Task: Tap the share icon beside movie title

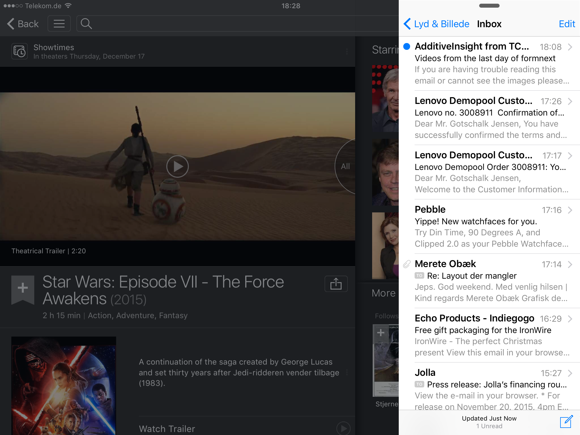Action: click(336, 284)
